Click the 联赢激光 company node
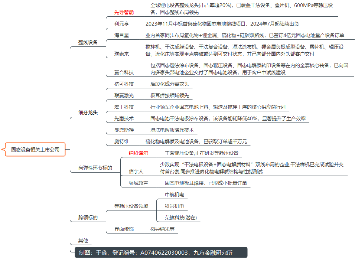 [124, 95]
